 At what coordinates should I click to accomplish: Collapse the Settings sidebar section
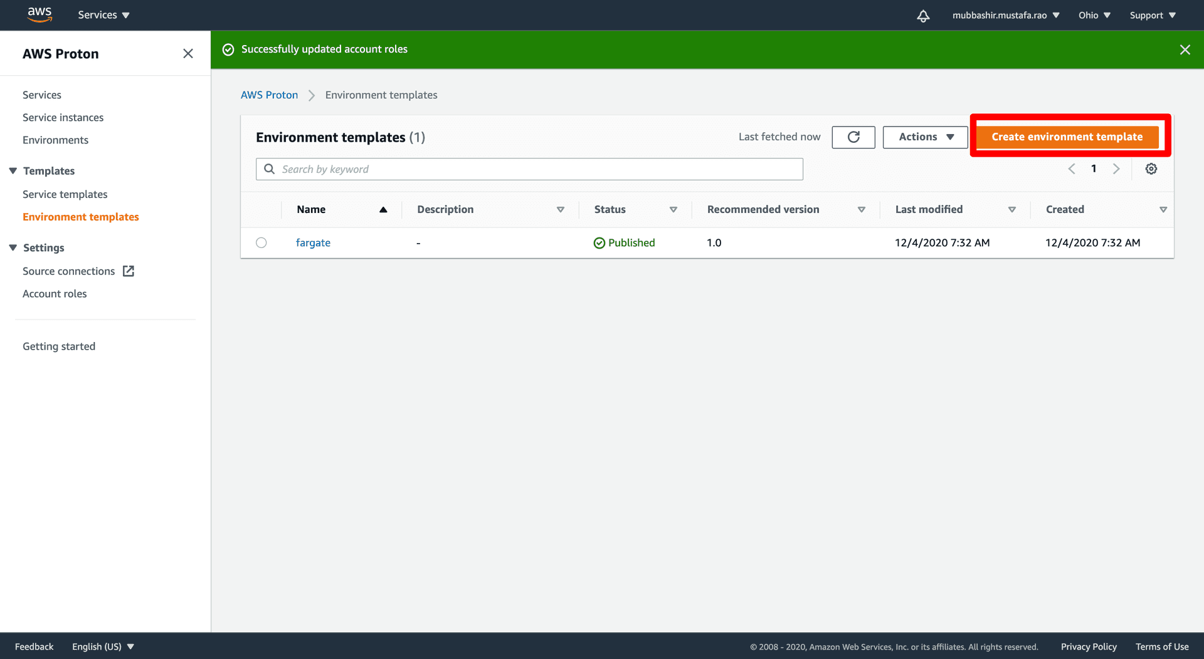coord(13,248)
